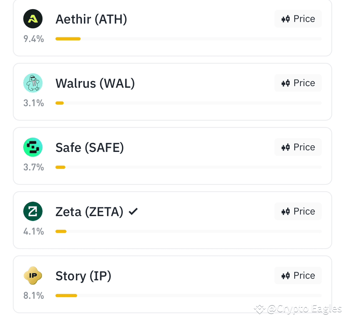The image size is (345, 318).
Task: Click the chart icon beside Story's Price label
Action: (285, 275)
